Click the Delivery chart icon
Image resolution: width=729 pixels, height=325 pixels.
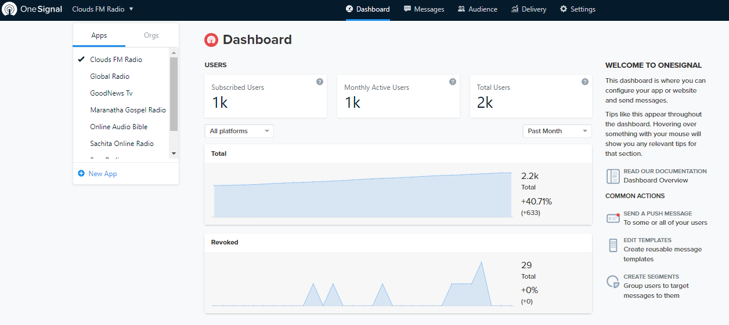pos(515,9)
